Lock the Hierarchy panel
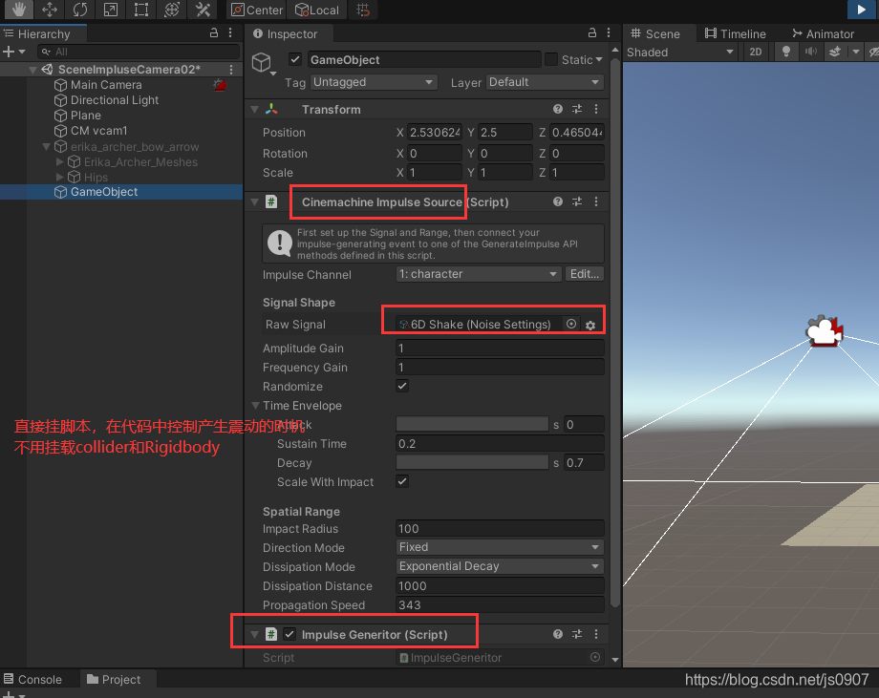Viewport: 879px width, 698px height. (x=214, y=33)
